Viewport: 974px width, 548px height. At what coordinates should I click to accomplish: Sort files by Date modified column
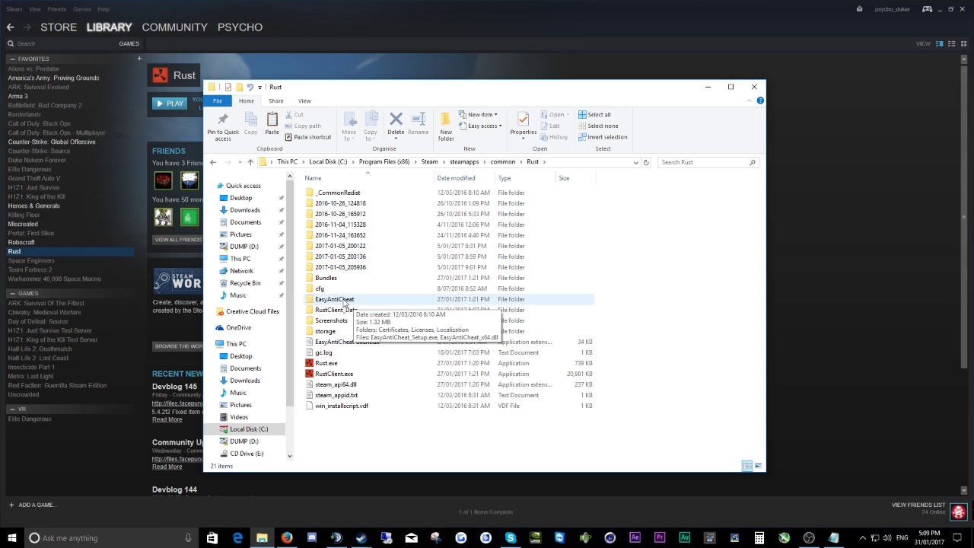click(x=456, y=178)
